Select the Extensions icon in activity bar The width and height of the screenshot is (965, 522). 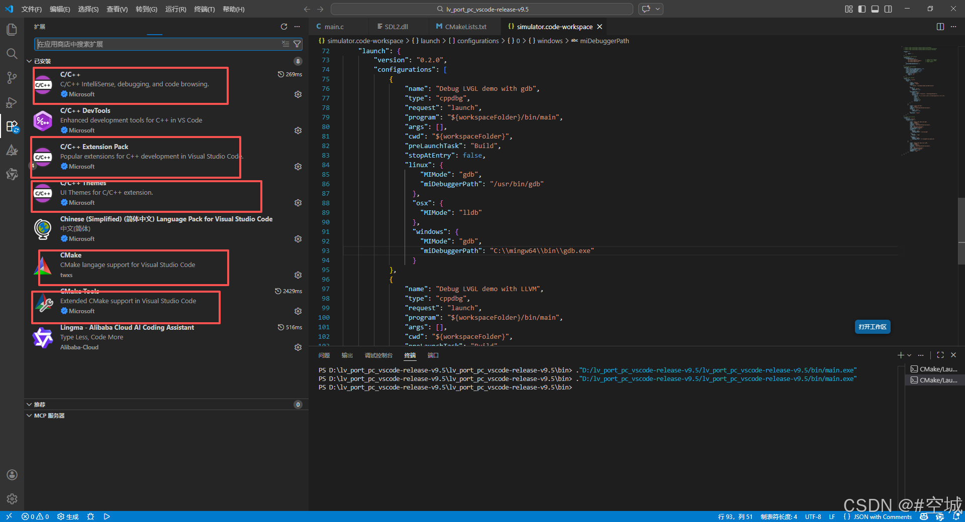pos(12,126)
